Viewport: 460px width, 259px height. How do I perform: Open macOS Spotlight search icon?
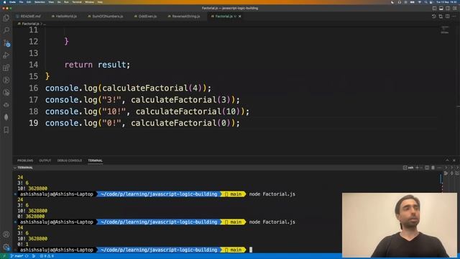click(425, 2)
